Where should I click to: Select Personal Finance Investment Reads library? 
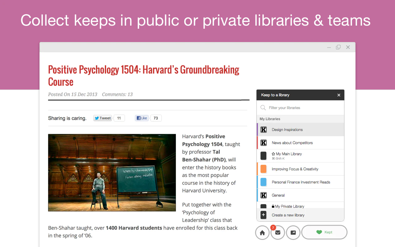300,182
